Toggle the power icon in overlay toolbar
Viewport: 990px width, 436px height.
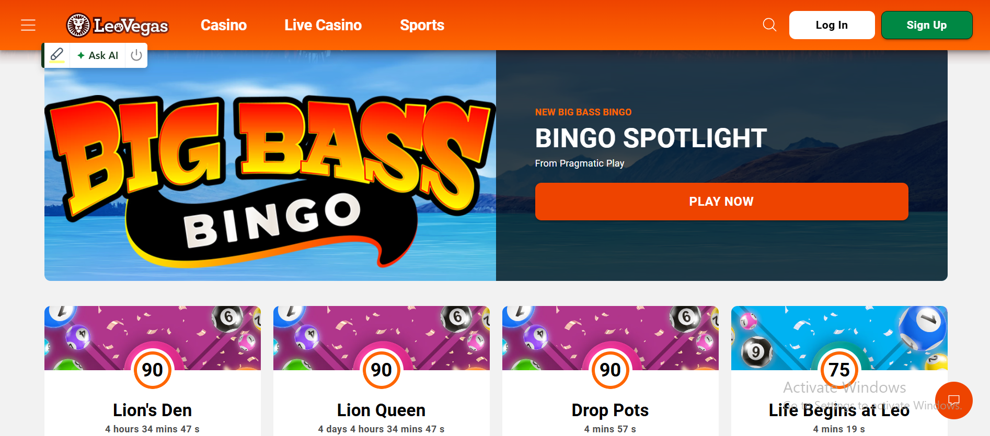[136, 55]
